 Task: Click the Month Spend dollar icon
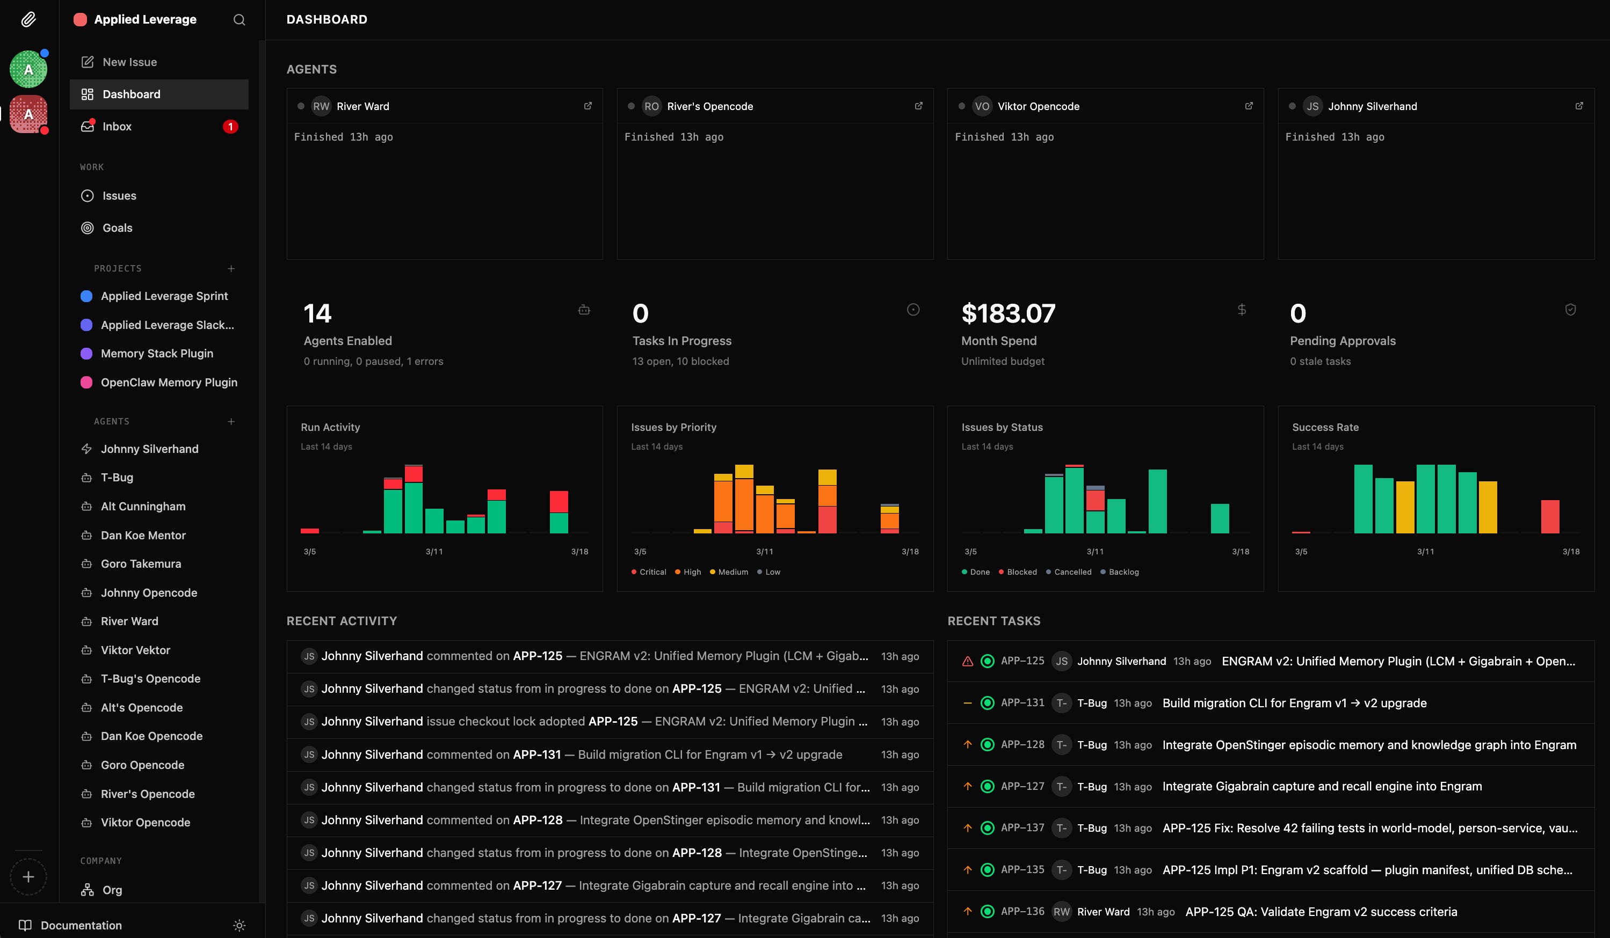click(1242, 310)
